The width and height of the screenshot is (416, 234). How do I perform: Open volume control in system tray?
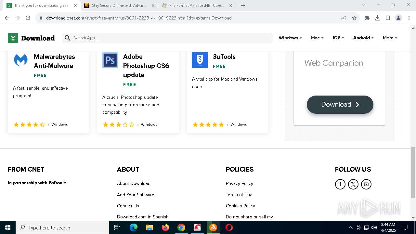pos(374,227)
